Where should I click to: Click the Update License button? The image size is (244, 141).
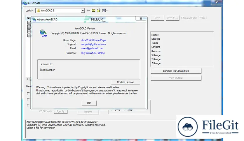[x=126, y=82]
